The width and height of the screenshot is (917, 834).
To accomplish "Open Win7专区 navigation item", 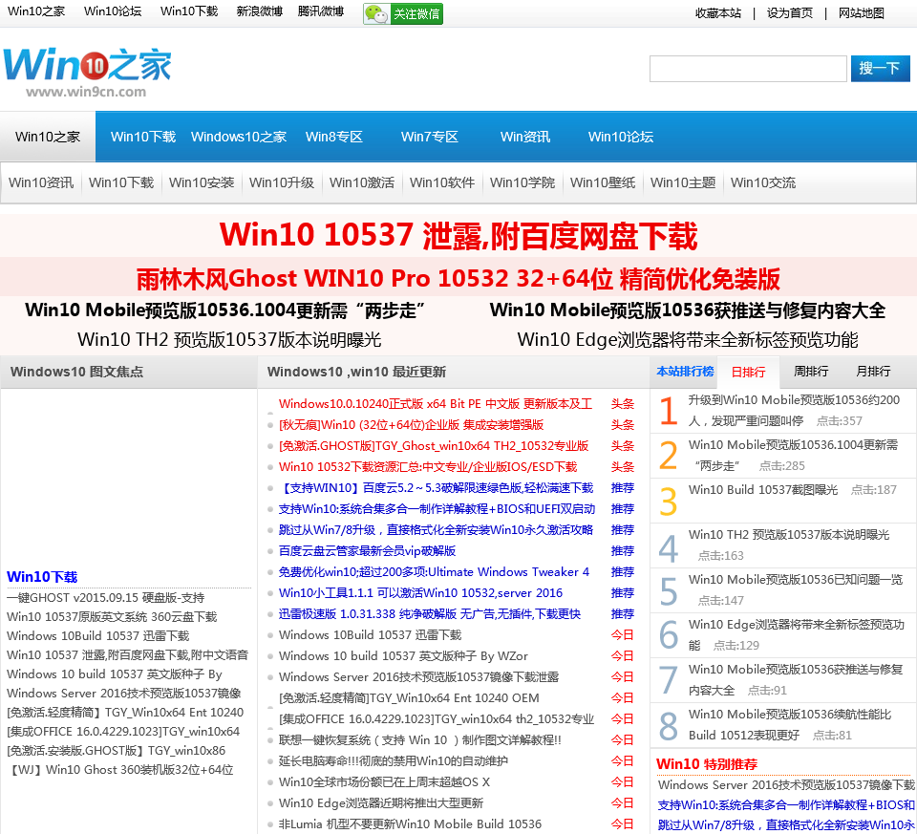I will click(429, 137).
